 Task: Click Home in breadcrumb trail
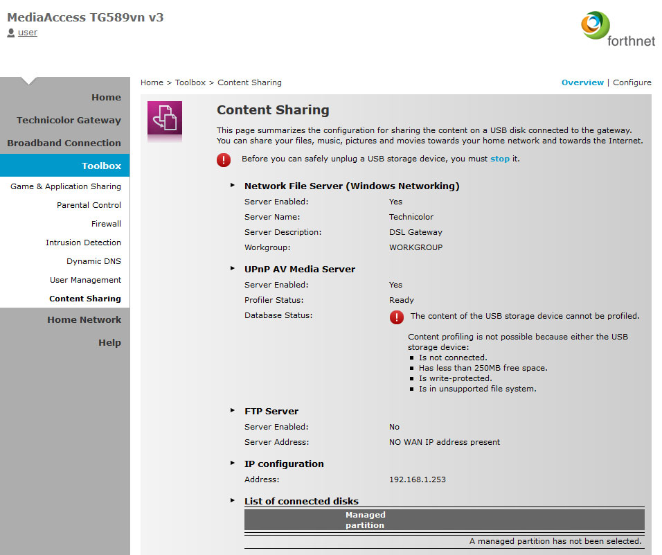pos(152,82)
